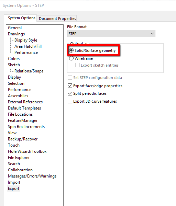Select Drawings in the options tree
This screenshot has height=206, width=176.
(x=16, y=34)
